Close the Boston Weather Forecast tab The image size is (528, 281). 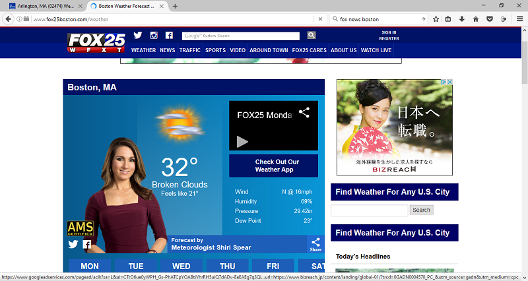coord(162,6)
